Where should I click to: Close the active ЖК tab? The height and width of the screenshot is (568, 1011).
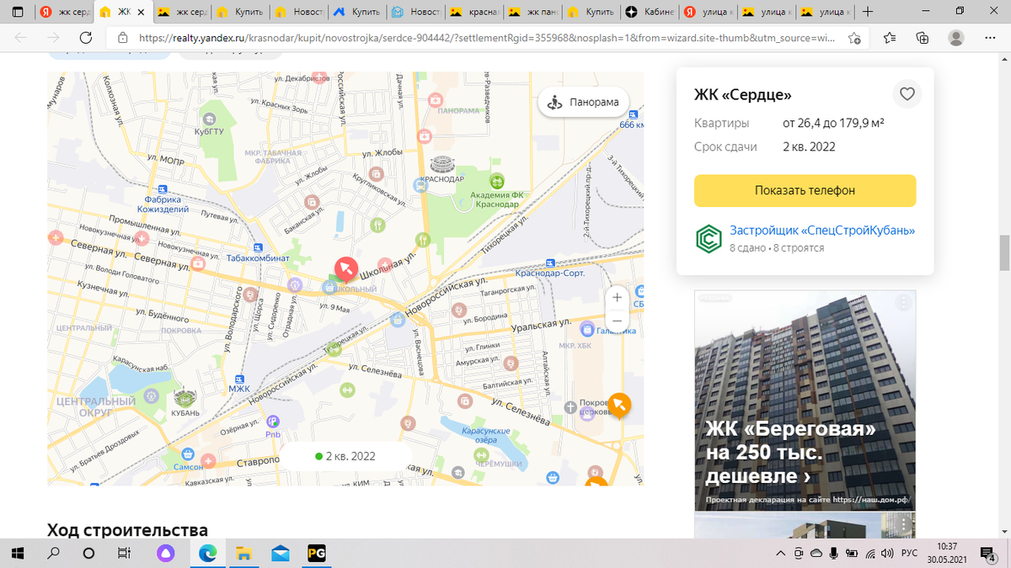141,13
